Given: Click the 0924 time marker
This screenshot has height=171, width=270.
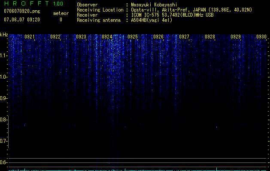Looking at the screenshot, I should (x=107, y=36).
